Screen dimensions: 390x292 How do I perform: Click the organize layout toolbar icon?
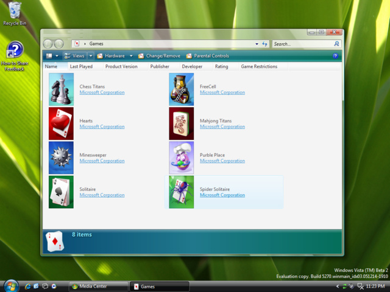click(49, 56)
